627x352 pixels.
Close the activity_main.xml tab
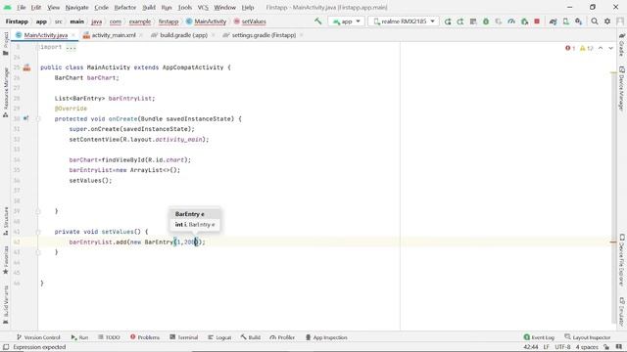[x=141, y=35]
